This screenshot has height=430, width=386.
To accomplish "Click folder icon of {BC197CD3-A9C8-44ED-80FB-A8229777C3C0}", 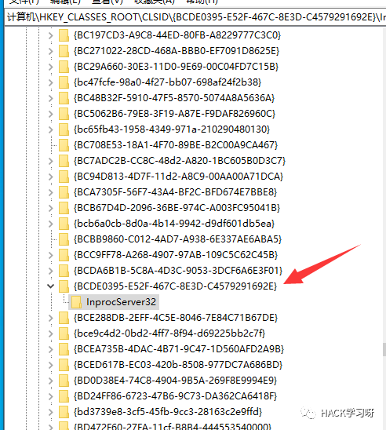I will (x=64, y=35).
